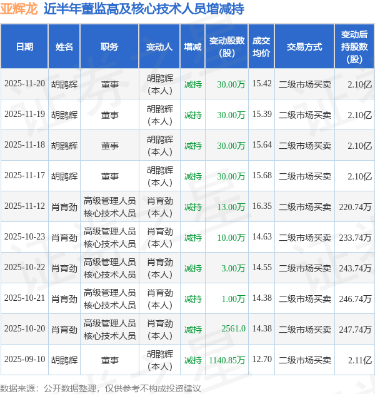Click share change value 13.00万
The width and height of the screenshot is (375, 394).
tap(231, 207)
